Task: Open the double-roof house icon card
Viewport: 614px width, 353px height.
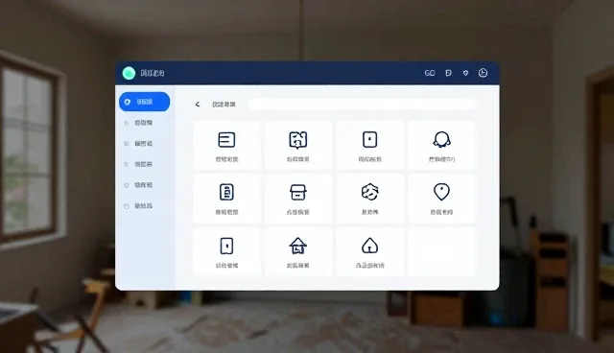Action: point(298,251)
